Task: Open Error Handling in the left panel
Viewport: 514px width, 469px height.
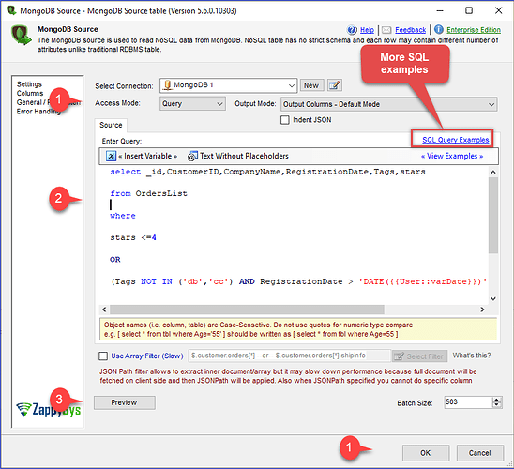Action: 38,112
